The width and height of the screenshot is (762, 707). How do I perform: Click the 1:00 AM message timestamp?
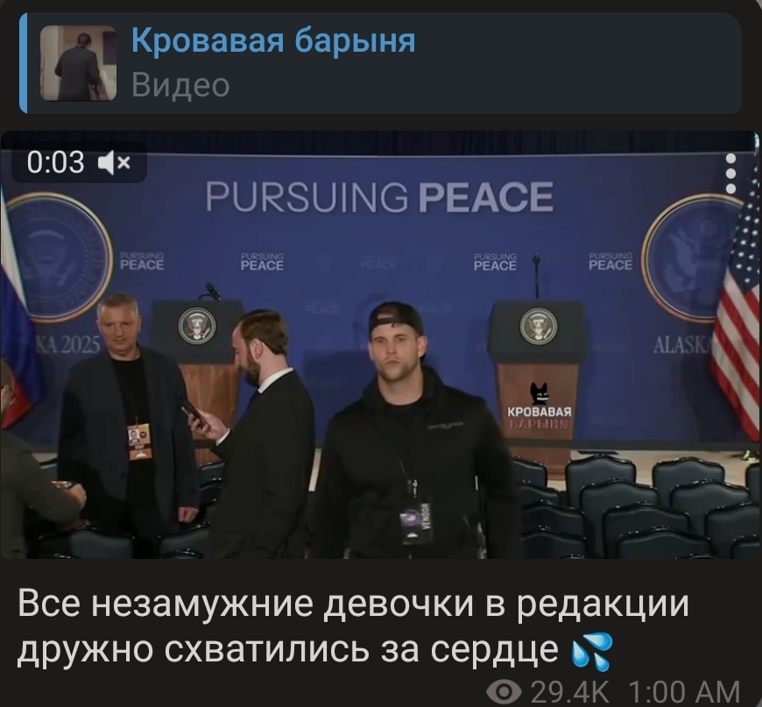[684, 692]
